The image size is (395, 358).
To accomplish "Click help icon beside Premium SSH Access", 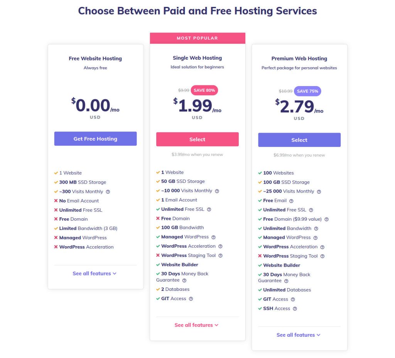I will coord(295,309).
